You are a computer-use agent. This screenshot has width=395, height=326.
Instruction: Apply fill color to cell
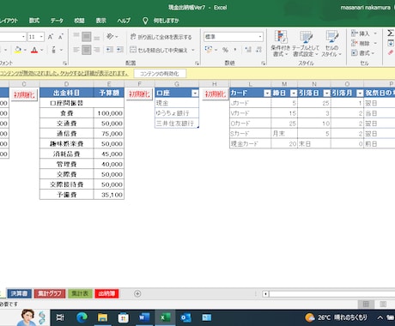pos(18,50)
